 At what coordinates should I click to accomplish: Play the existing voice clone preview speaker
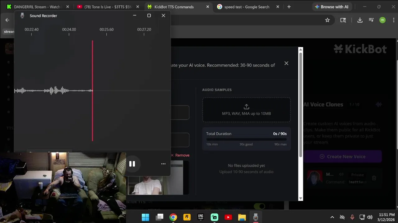pos(341,174)
